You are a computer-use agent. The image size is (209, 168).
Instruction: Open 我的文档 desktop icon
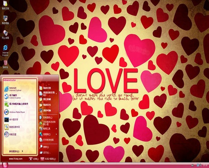coord(5,5)
